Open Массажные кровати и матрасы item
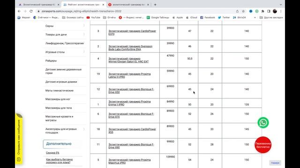This screenshot has height=168, width=300. click(x=60, y=118)
